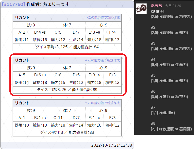Click the あちち user avatar
This screenshot has width=194, height=149.
click(x=141, y=9)
